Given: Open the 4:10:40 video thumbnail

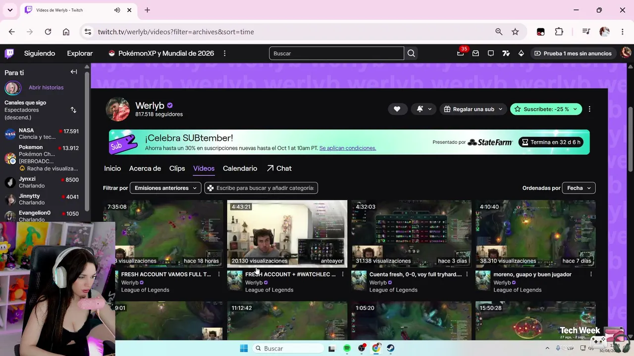Looking at the screenshot, I should pyautogui.click(x=535, y=233).
